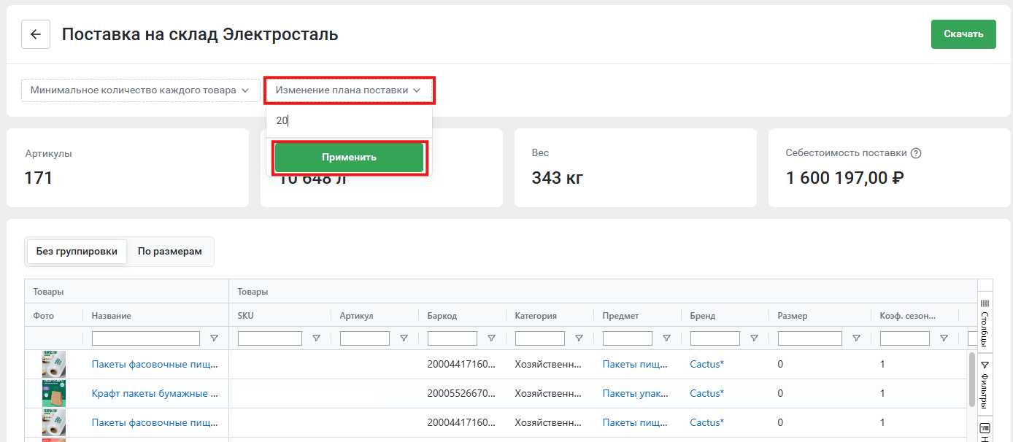Open filter menu for Баркод column
1013x442 pixels.
pos(491,338)
